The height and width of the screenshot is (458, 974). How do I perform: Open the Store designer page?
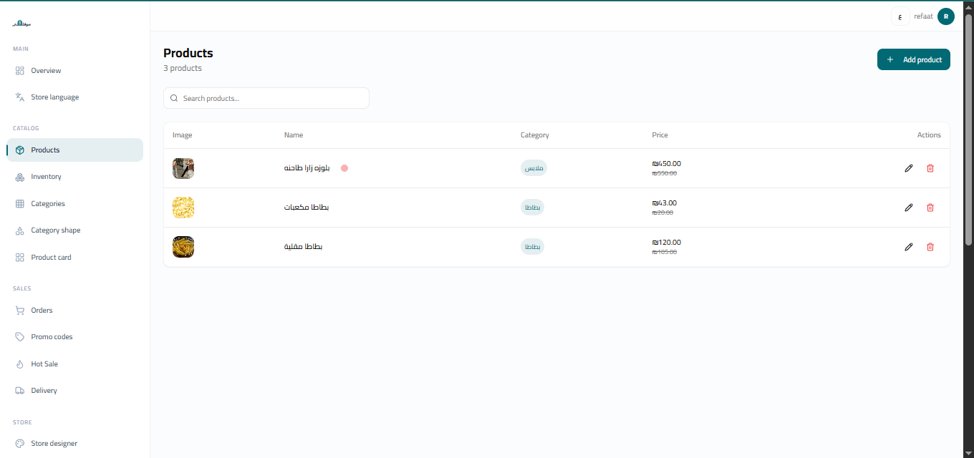click(x=74, y=444)
